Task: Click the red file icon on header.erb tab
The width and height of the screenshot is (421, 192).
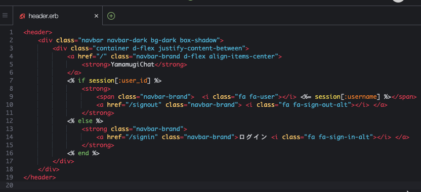Action: (x=22, y=16)
